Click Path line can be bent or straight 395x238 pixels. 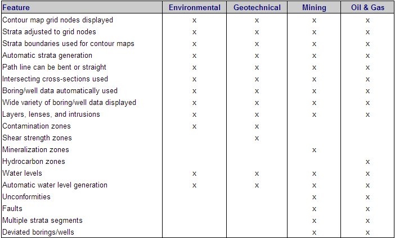tap(54, 67)
